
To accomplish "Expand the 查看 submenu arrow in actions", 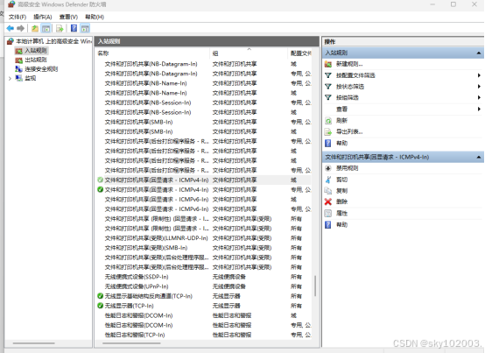I will (479, 109).
